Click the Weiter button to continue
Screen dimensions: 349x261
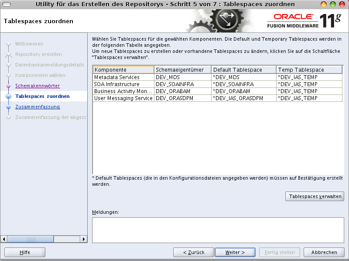click(235, 252)
